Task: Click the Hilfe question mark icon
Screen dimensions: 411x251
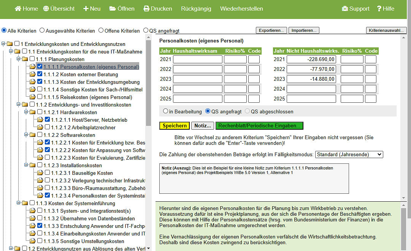Action: click(379, 9)
